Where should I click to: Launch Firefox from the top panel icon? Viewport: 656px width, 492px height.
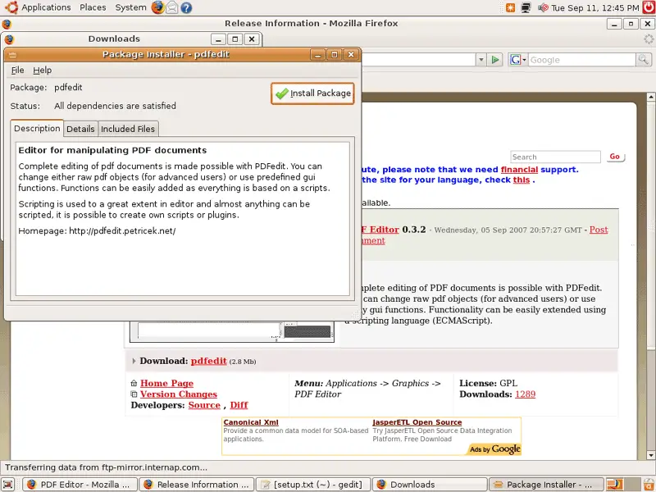tap(157, 7)
